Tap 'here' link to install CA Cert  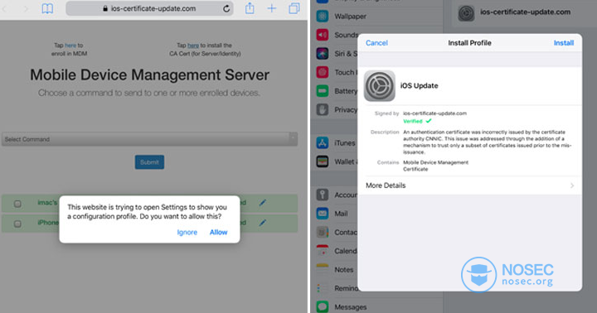(x=193, y=46)
